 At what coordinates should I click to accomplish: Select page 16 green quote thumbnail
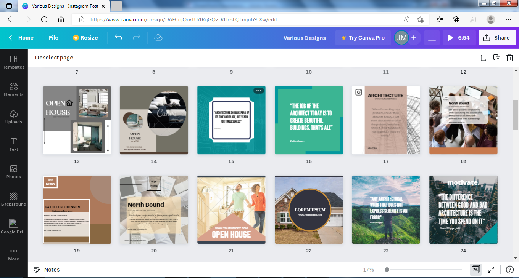309,120
